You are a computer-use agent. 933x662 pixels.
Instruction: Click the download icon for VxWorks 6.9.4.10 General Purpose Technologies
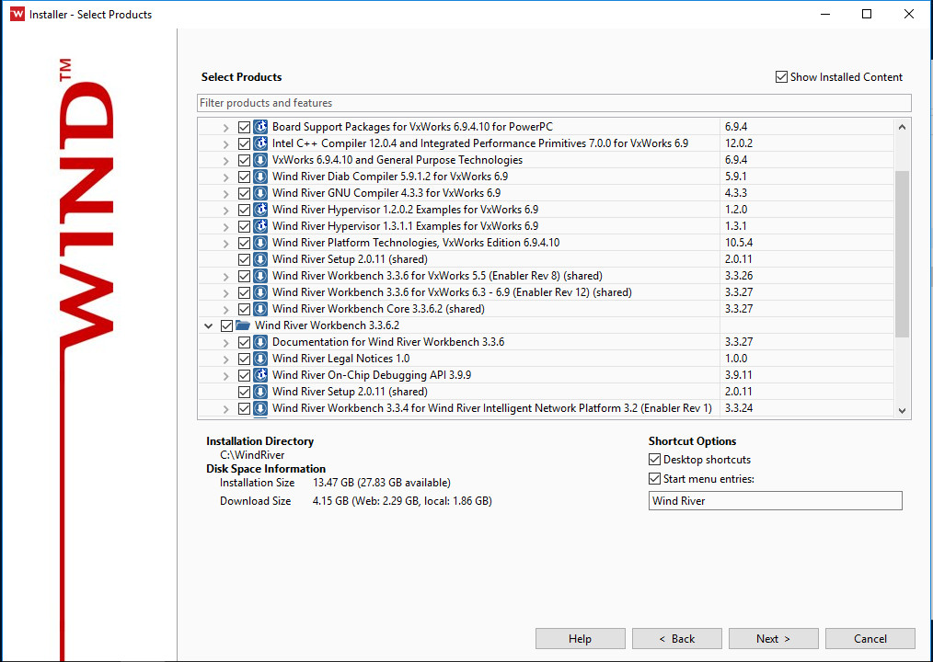[x=260, y=160]
